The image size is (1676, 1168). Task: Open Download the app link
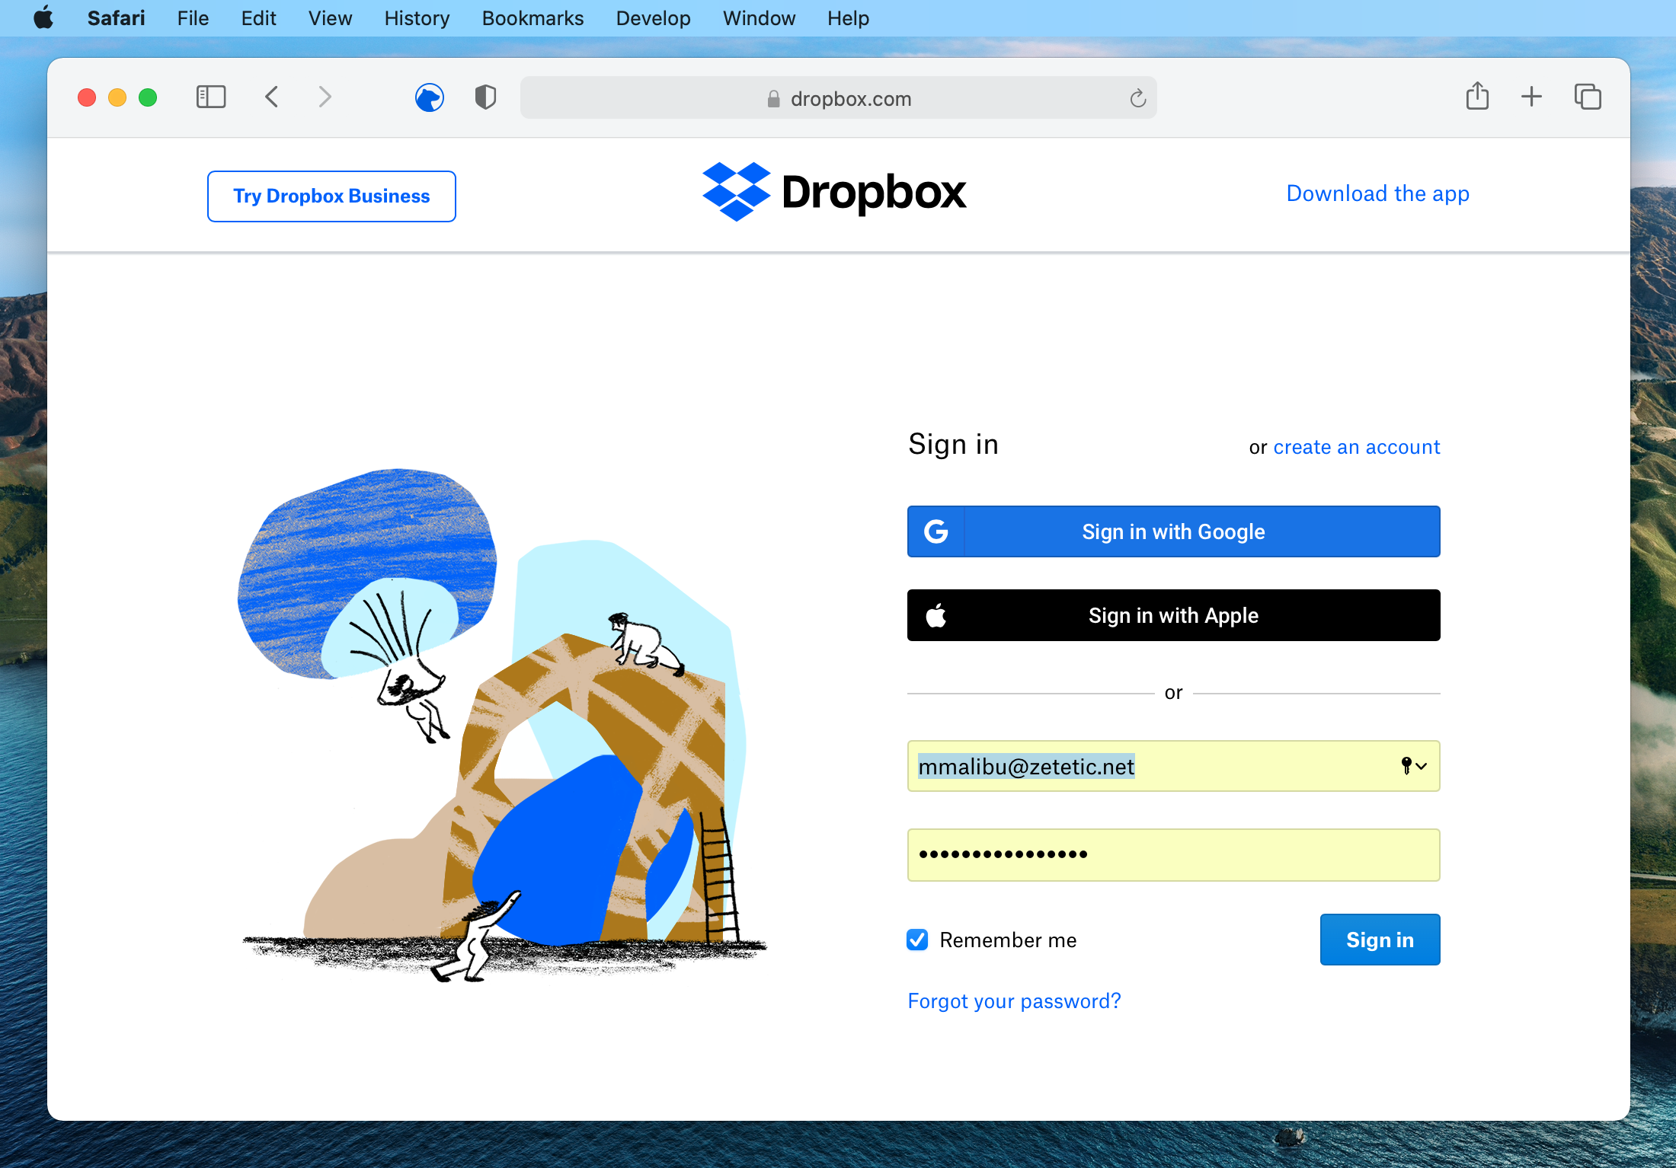tap(1377, 193)
